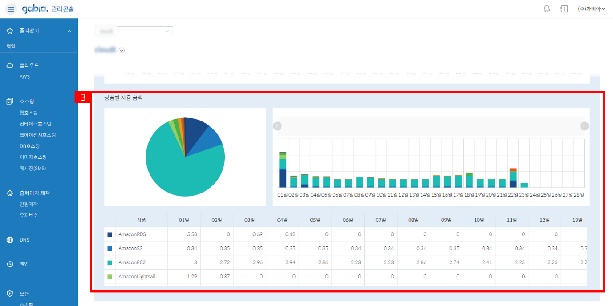The height and width of the screenshot is (306, 613).
Task: Select the AmazonRDS product name in the table
Action: (132, 234)
